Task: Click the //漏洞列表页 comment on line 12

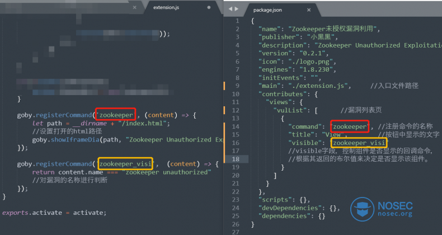Action: coord(361,110)
